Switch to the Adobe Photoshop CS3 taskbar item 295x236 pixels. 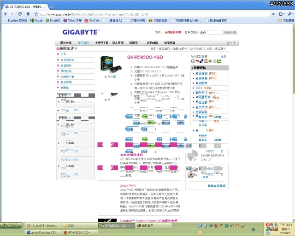[42, 232]
